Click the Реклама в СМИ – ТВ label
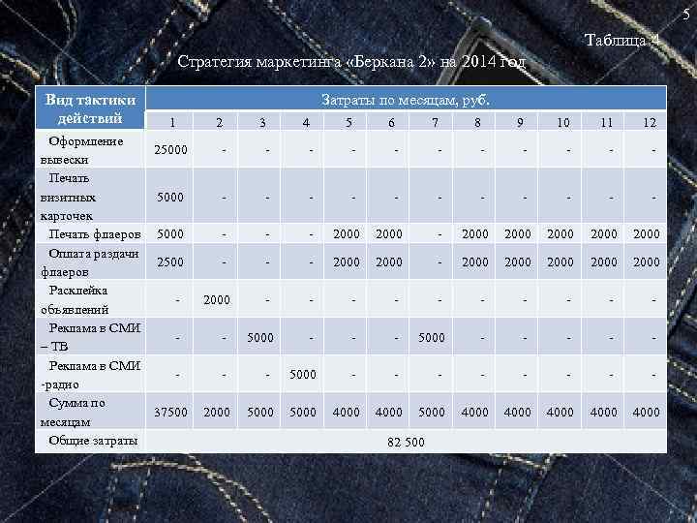 click(x=91, y=337)
